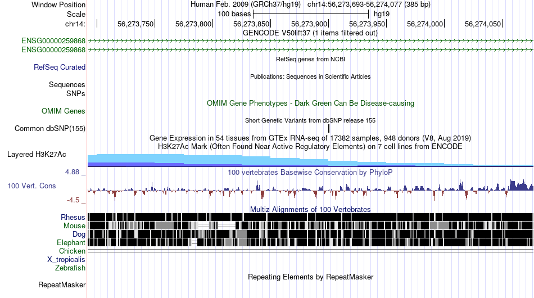
Task: Open Layered H3K27Ac track label
Action: [37, 154]
